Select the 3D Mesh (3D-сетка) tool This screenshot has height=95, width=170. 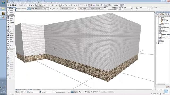[11, 46]
